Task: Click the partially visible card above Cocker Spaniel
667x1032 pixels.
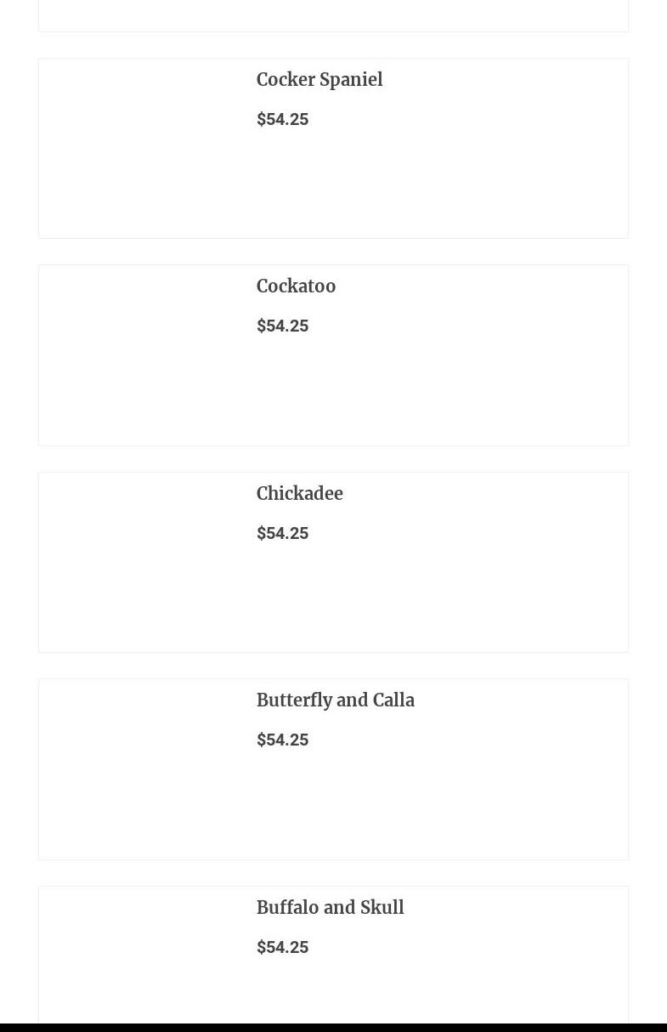Action: coord(333,15)
